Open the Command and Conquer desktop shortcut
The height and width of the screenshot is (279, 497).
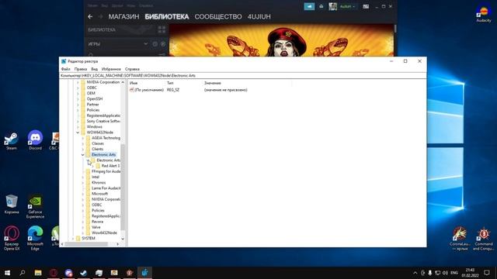[483, 239]
